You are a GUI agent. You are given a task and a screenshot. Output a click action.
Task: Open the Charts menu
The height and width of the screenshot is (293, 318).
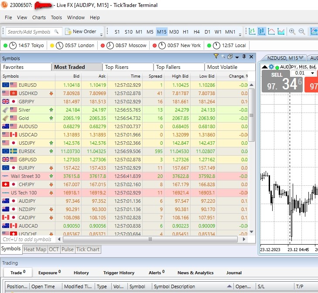coord(39,17)
